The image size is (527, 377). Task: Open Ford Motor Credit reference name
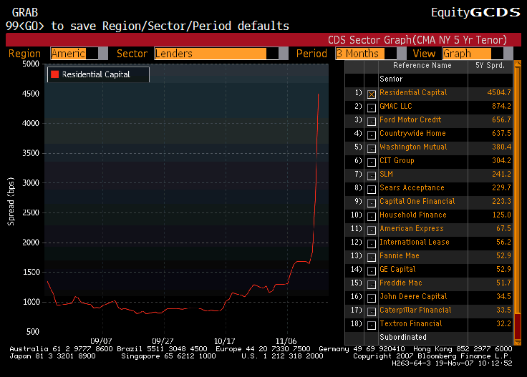(x=410, y=120)
